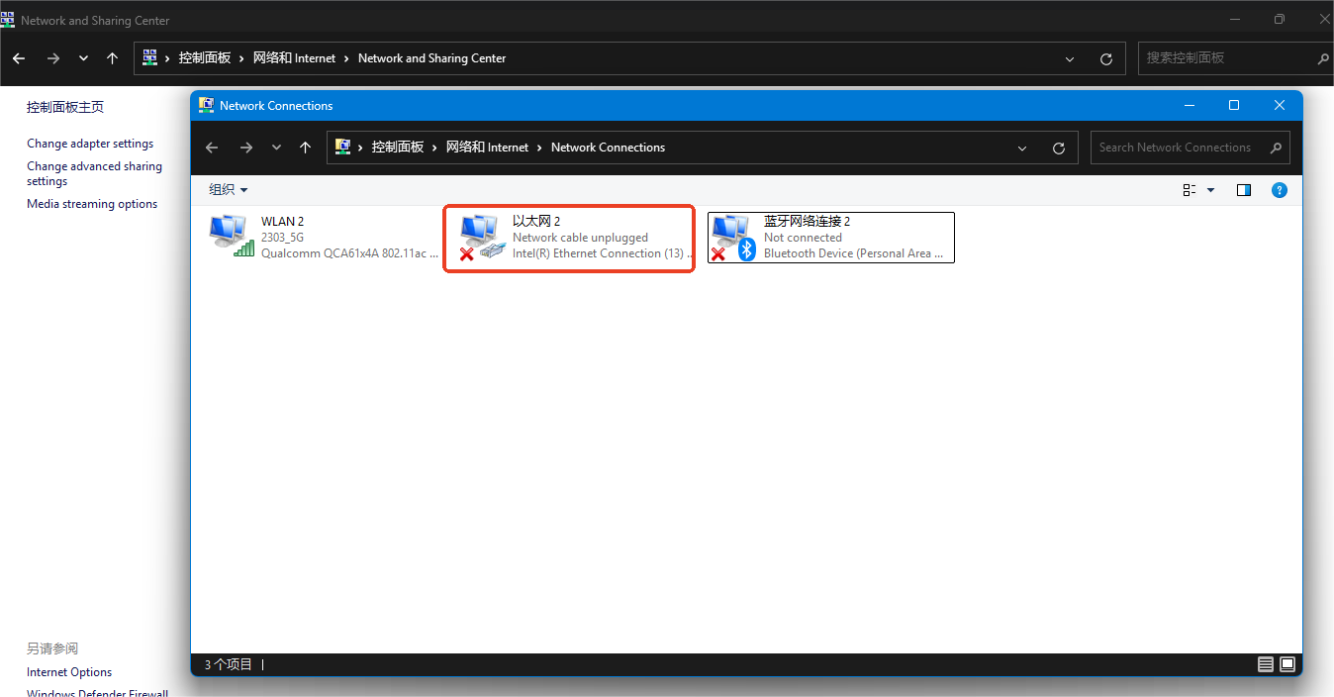Expand Network Connections address bar history dropdown
This screenshot has height=697, width=1334.
tap(1022, 148)
